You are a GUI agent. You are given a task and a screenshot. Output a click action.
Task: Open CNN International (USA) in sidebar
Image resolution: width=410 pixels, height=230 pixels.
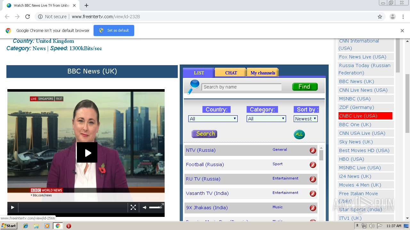359,45
